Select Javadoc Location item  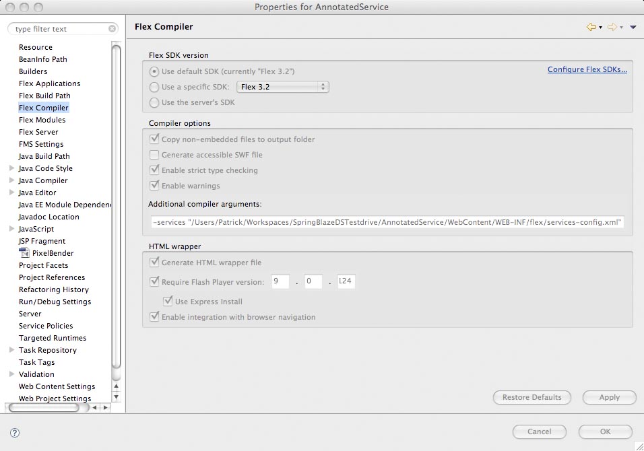49,217
